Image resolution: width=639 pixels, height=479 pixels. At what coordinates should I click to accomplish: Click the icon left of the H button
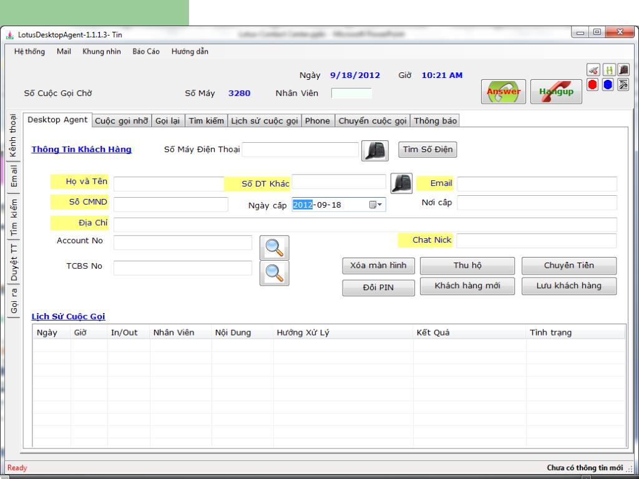coord(593,70)
